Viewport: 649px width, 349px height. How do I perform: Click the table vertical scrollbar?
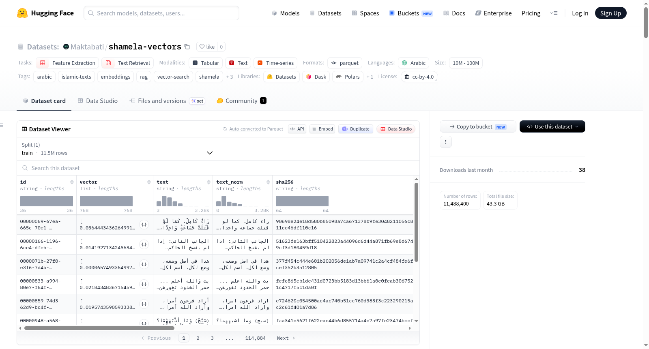pos(416,222)
